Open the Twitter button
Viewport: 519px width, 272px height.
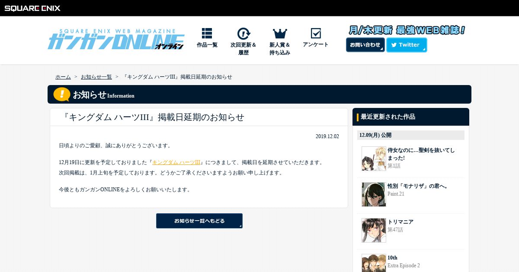407,45
